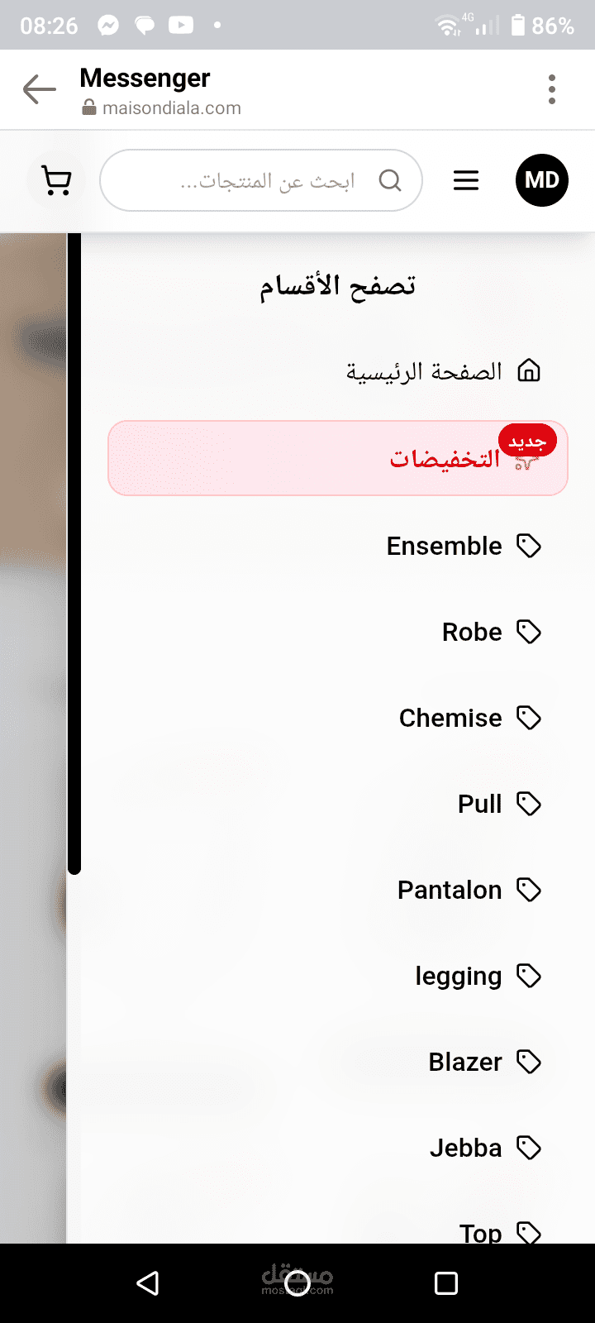Choose the Pull category
The height and width of the screenshot is (1323, 595).
click(479, 805)
